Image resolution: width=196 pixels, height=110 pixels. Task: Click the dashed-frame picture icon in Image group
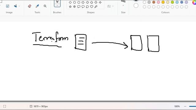click(x=7, y=6)
